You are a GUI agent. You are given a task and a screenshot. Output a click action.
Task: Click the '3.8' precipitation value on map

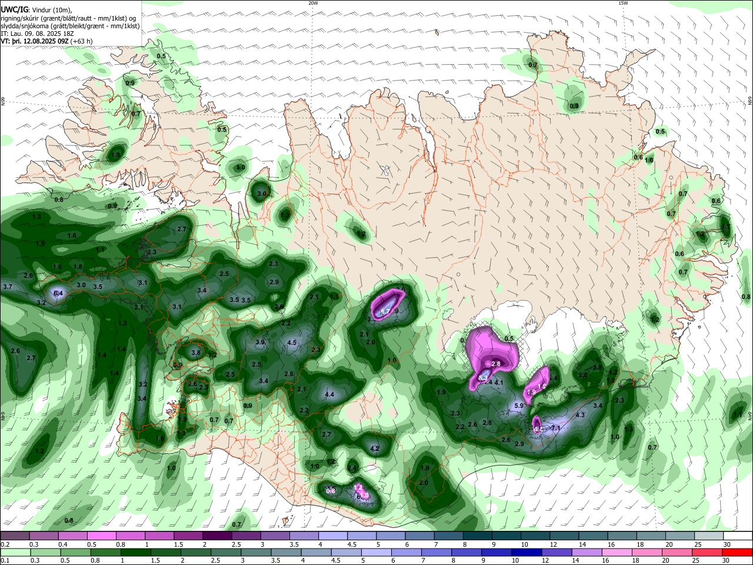tap(196, 353)
